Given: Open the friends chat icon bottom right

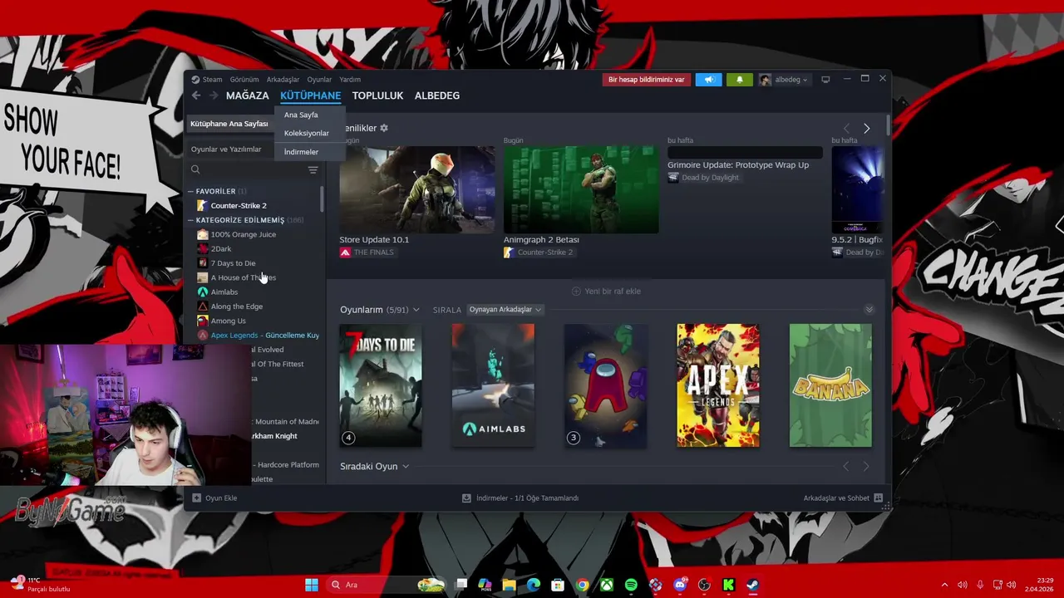Looking at the screenshot, I should coord(877,498).
